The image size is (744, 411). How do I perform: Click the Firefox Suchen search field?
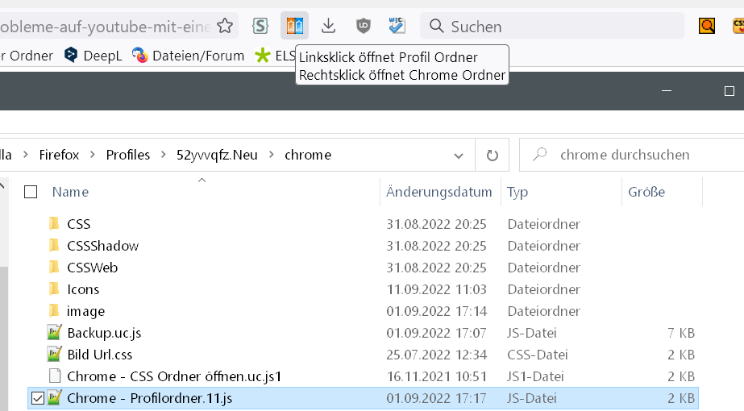tap(556, 27)
